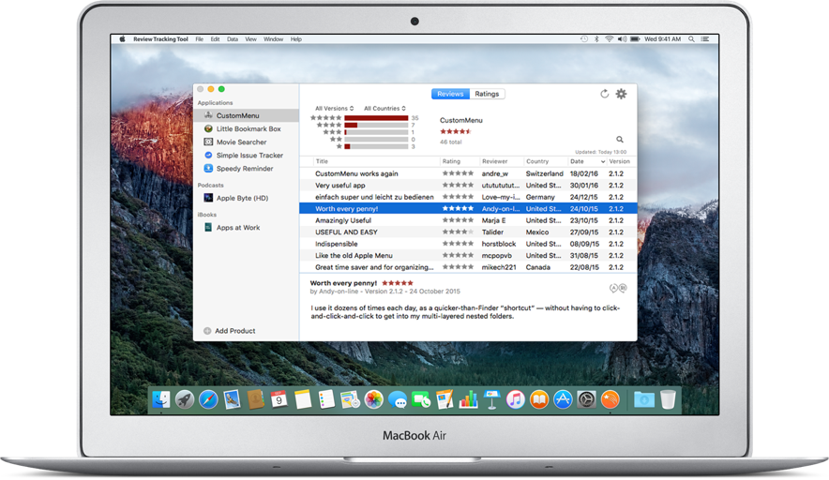Open App Store from the Dock
Screen dimensions: 829x480
coord(563,399)
